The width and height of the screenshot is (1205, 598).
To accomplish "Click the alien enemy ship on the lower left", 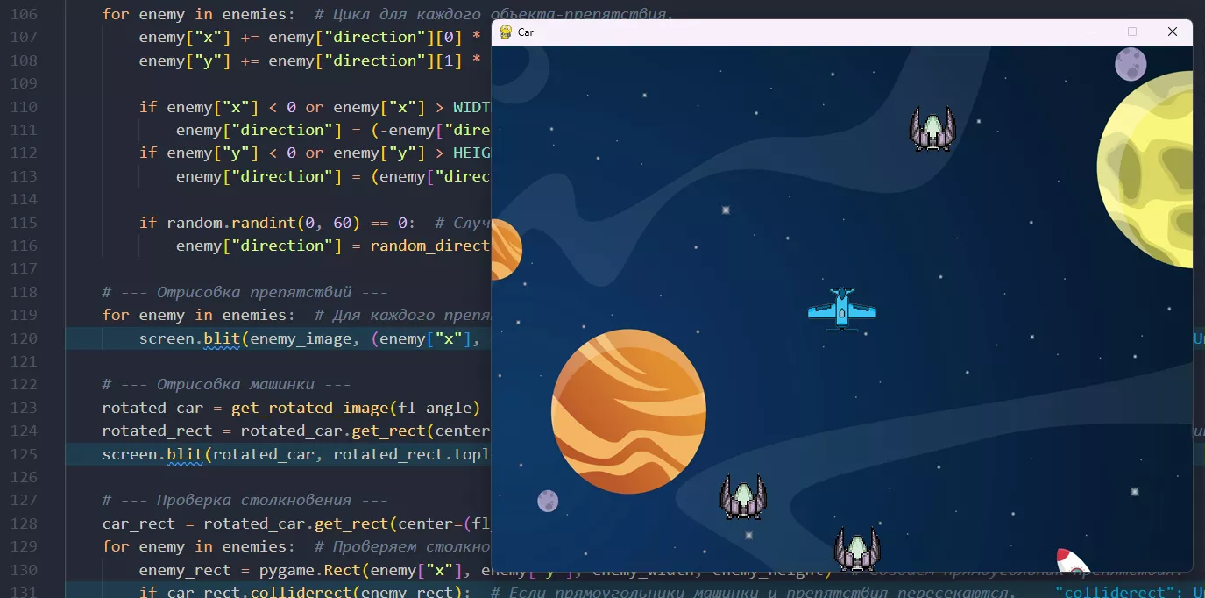I will [x=743, y=497].
